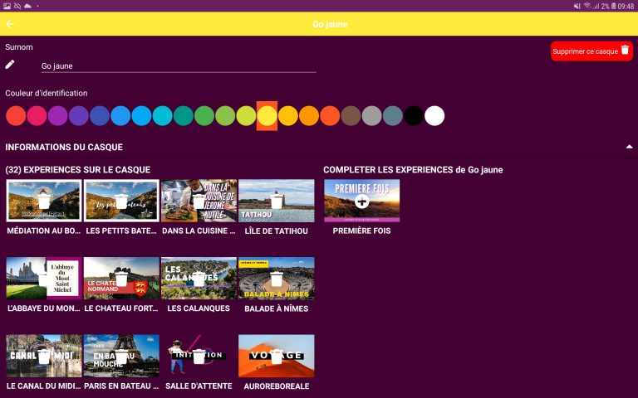Remove the Île de Tatihou experience
Image resolution: width=638 pixels, height=398 pixels.
pos(277,201)
